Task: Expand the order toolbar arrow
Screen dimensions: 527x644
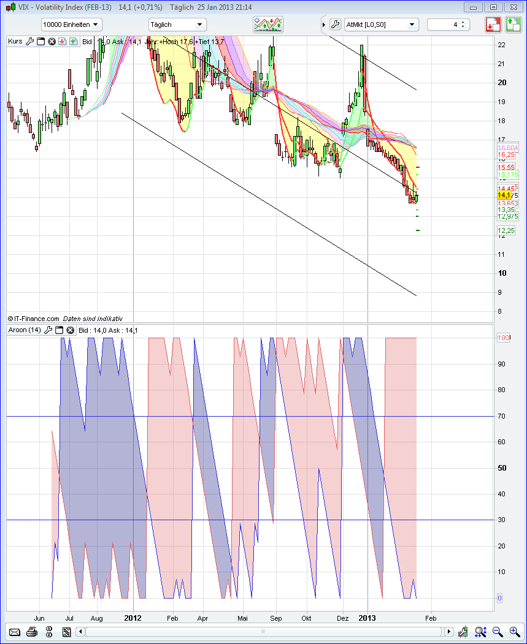Action: point(324,25)
